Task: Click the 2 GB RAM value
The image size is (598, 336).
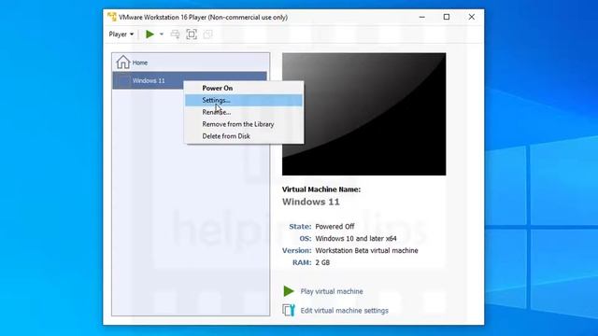Action: [322, 262]
